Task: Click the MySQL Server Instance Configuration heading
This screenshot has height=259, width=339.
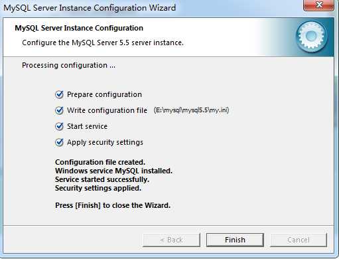Action: (x=79, y=28)
